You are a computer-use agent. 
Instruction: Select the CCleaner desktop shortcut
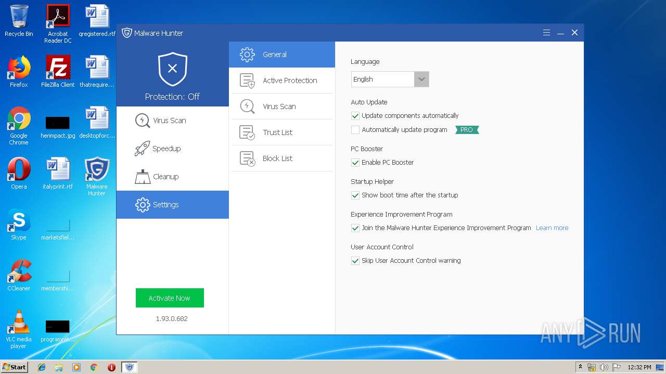pyautogui.click(x=19, y=275)
